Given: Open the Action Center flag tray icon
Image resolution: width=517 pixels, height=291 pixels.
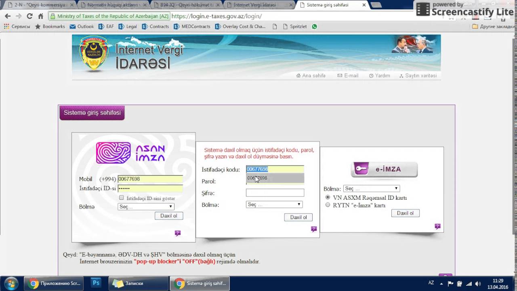Looking at the screenshot, I should click(451, 283).
